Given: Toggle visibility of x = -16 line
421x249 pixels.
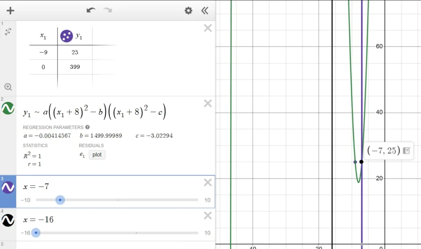Looking at the screenshot, I should (x=8, y=220).
